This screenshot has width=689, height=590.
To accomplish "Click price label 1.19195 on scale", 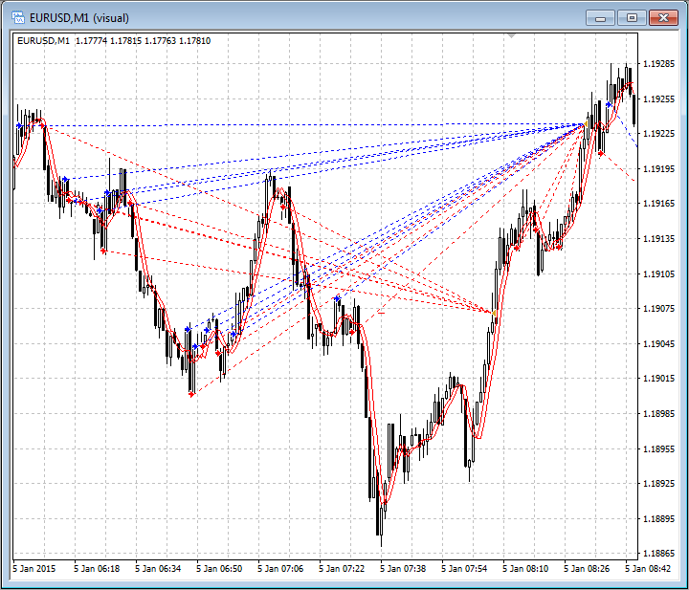I will (658, 169).
